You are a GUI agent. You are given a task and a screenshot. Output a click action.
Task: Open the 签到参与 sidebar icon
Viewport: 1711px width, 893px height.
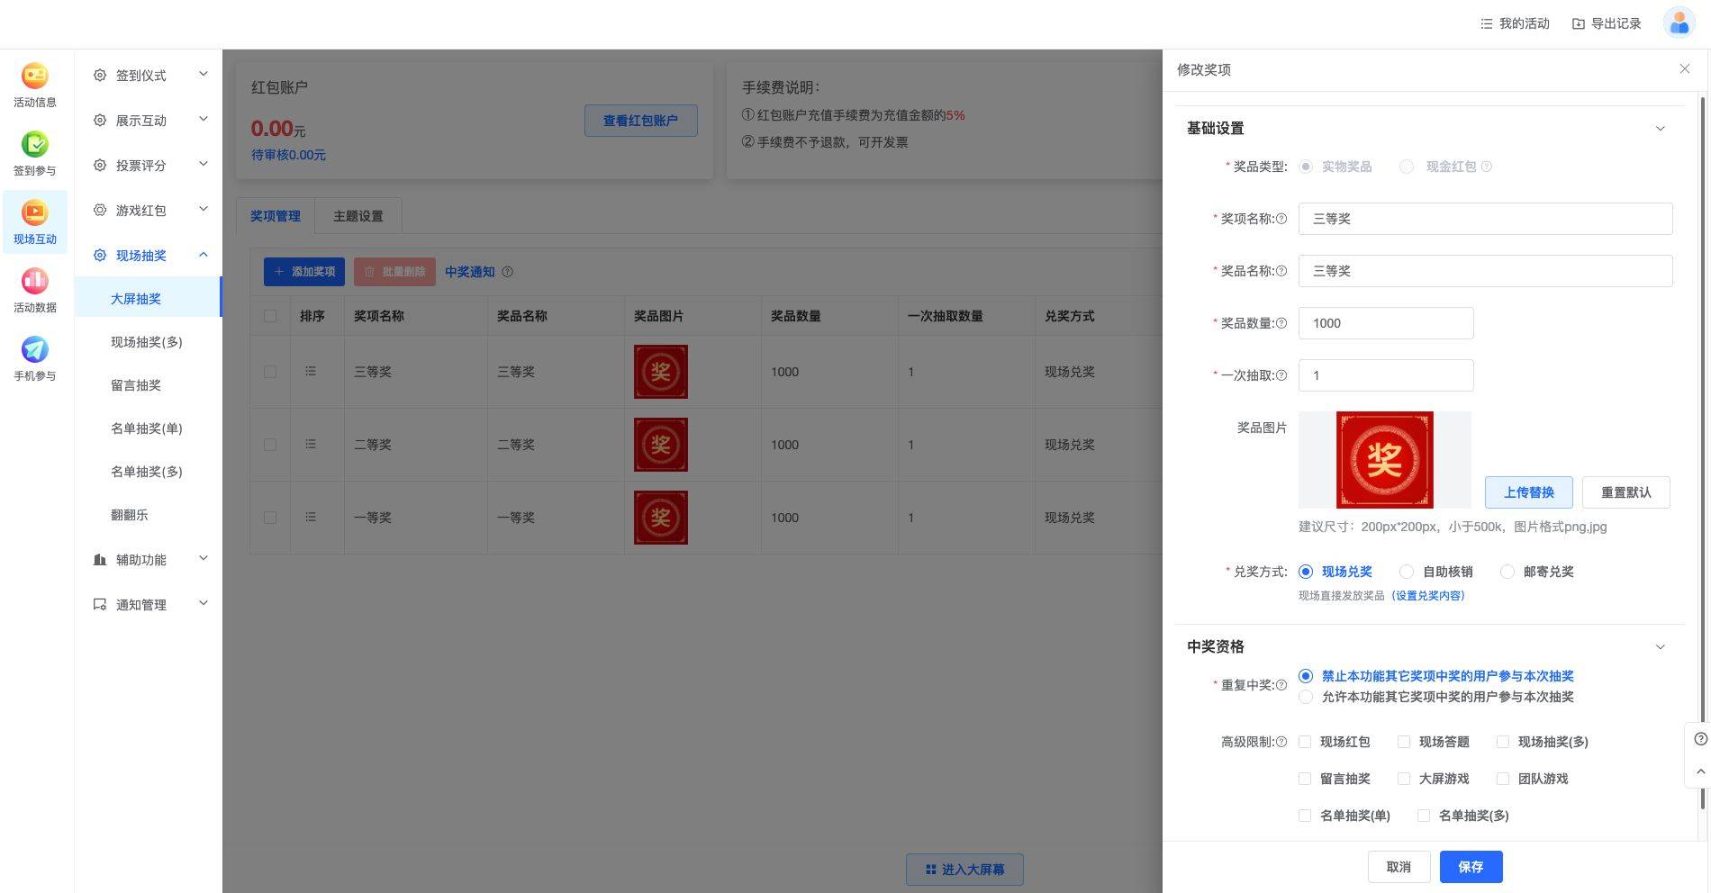click(x=34, y=154)
